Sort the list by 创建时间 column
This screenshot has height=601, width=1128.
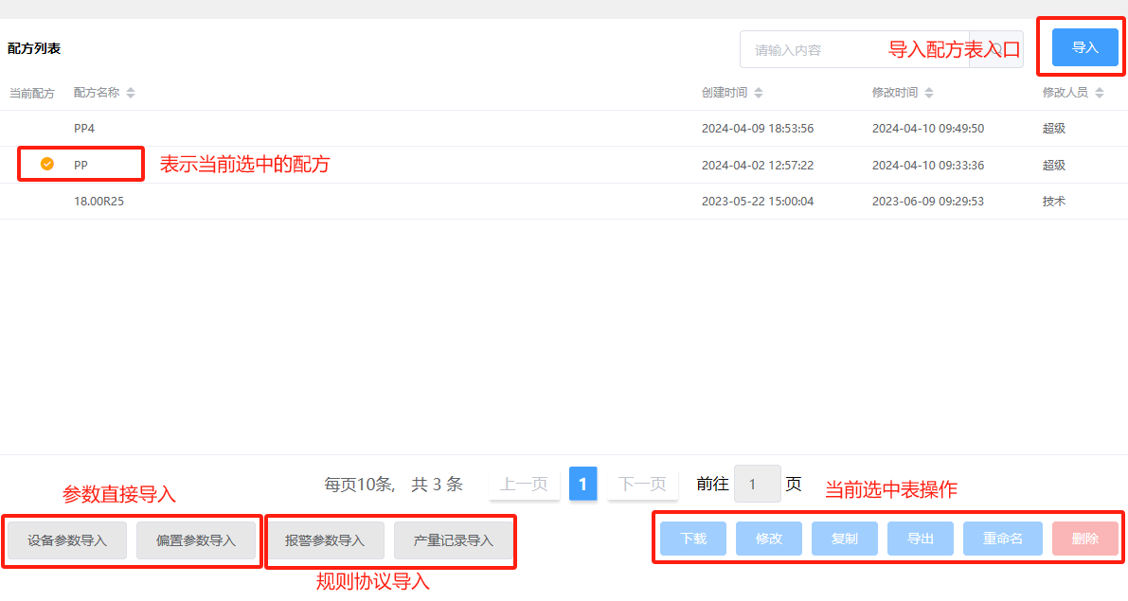point(759,93)
